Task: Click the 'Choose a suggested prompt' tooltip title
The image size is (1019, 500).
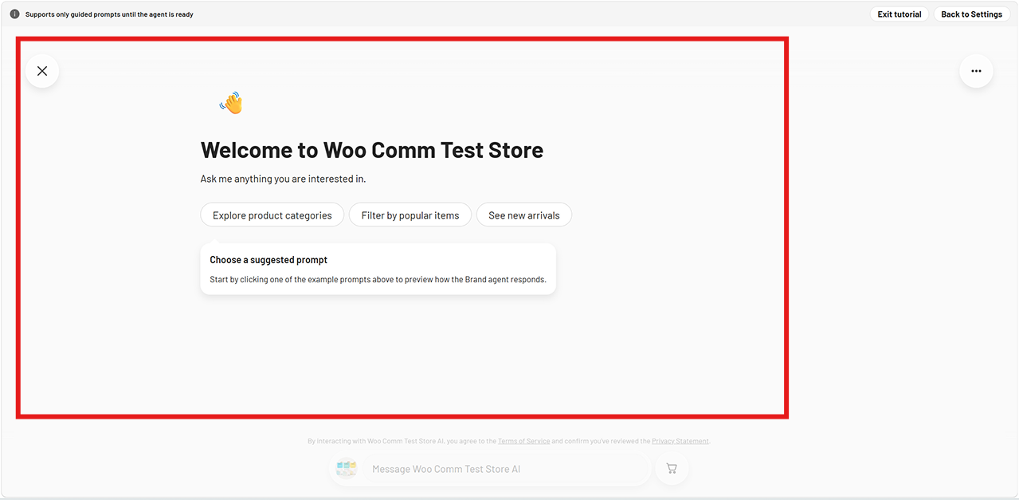Action: (268, 260)
